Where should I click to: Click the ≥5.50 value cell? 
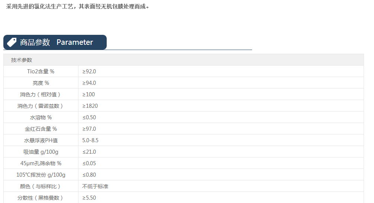(89, 198)
